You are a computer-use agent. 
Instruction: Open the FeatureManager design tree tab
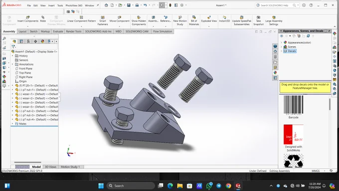click(14, 41)
